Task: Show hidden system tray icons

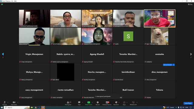Action: 176,107
